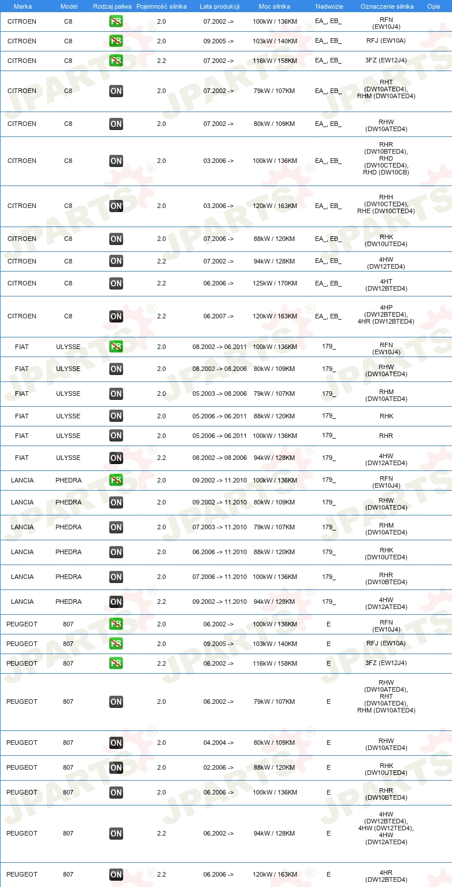Viewport: 452px width, 887px height.
Task: Click the '07.2006 ->' Citroen production date
Action: click(218, 239)
